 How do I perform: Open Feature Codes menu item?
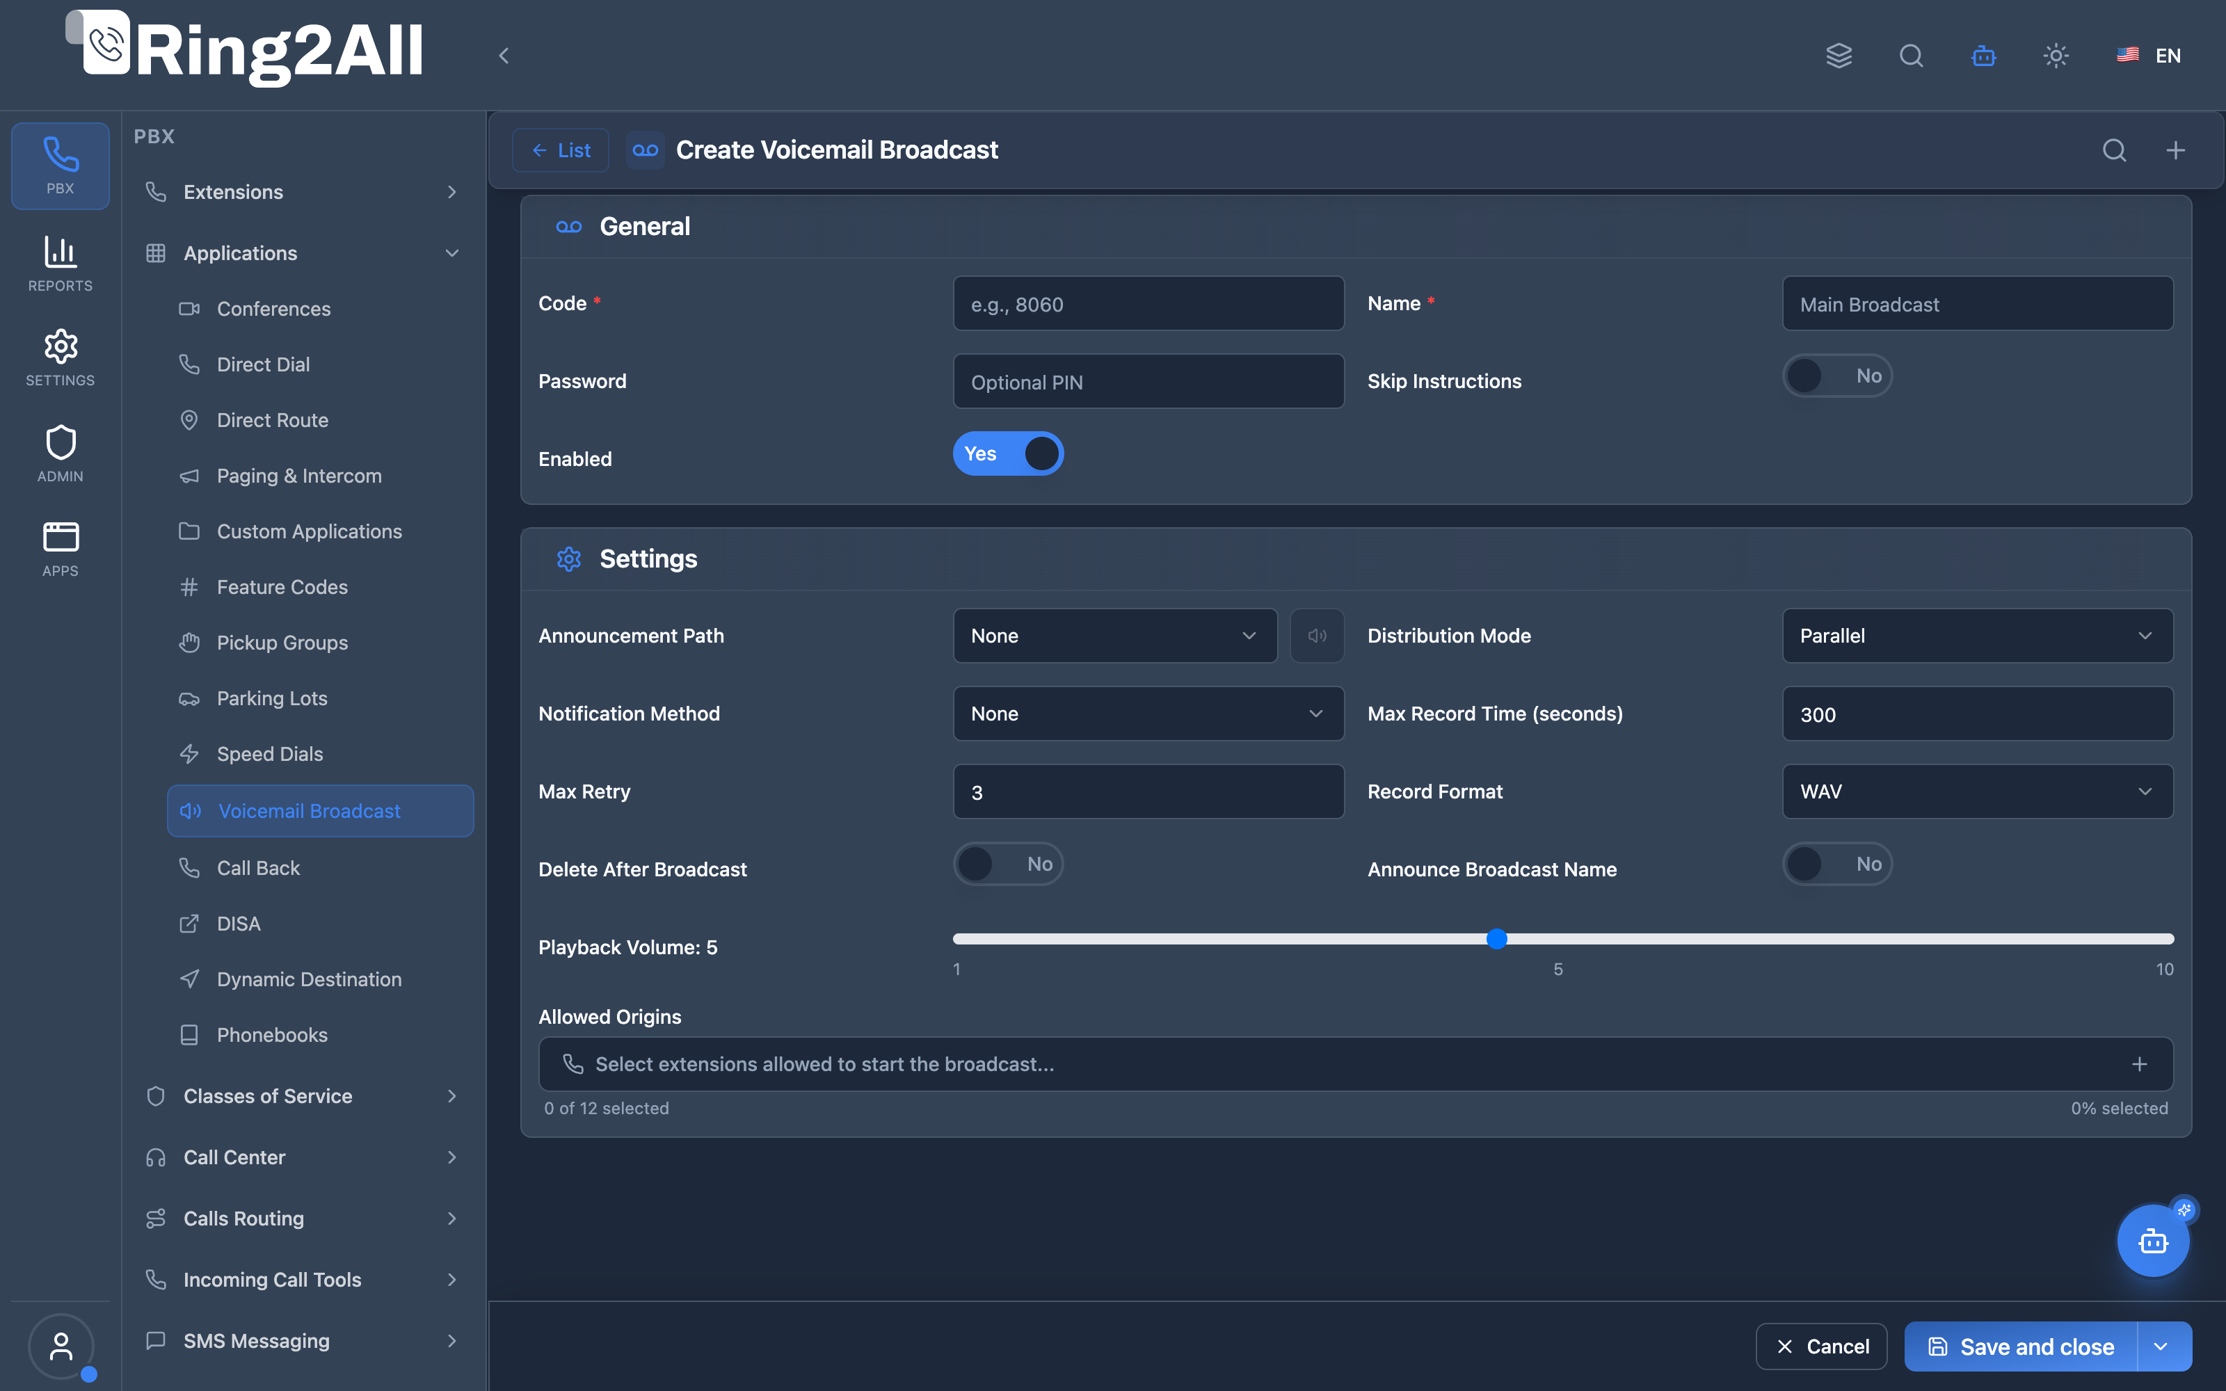click(319, 587)
